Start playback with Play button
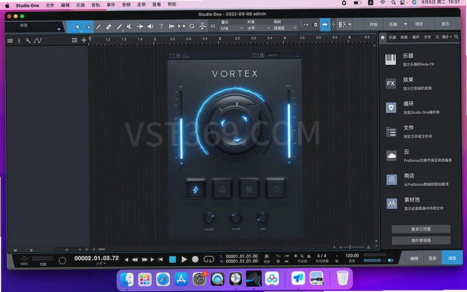This screenshot has width=467, height=292. pos(184,259)
